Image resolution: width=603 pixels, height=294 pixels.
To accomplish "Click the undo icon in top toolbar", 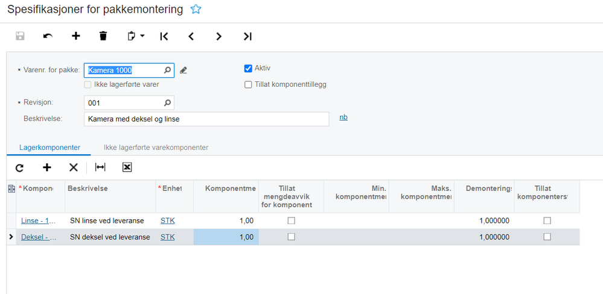I will click(48, 37).
